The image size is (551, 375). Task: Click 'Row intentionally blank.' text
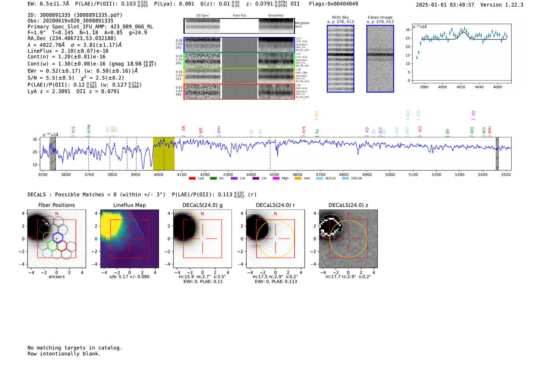click(64, 354)
